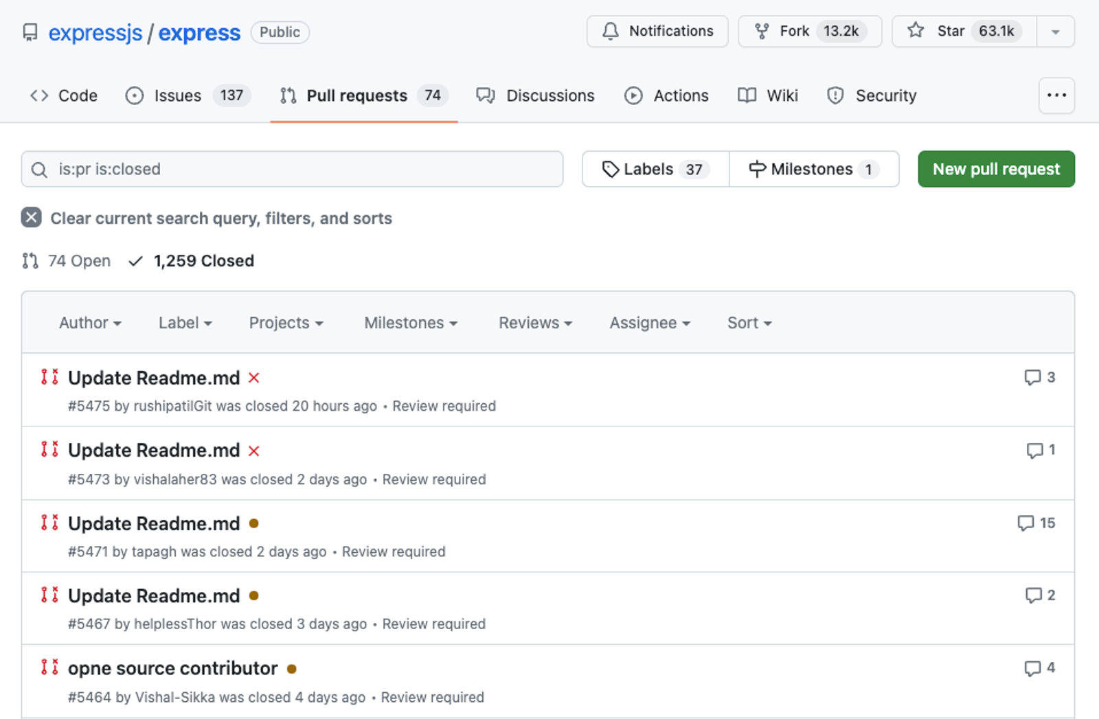This screenshot has width=1099, height=719.
Task: Click Review required on PR #5473
Action: [x=434, y=479]
